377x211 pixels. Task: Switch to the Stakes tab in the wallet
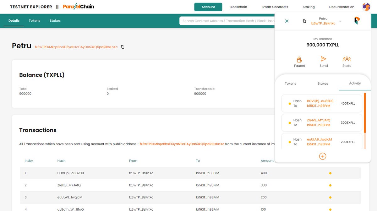point(323,84)
